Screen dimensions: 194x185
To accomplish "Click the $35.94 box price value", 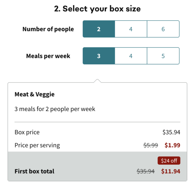I will (x=171, y=132).
